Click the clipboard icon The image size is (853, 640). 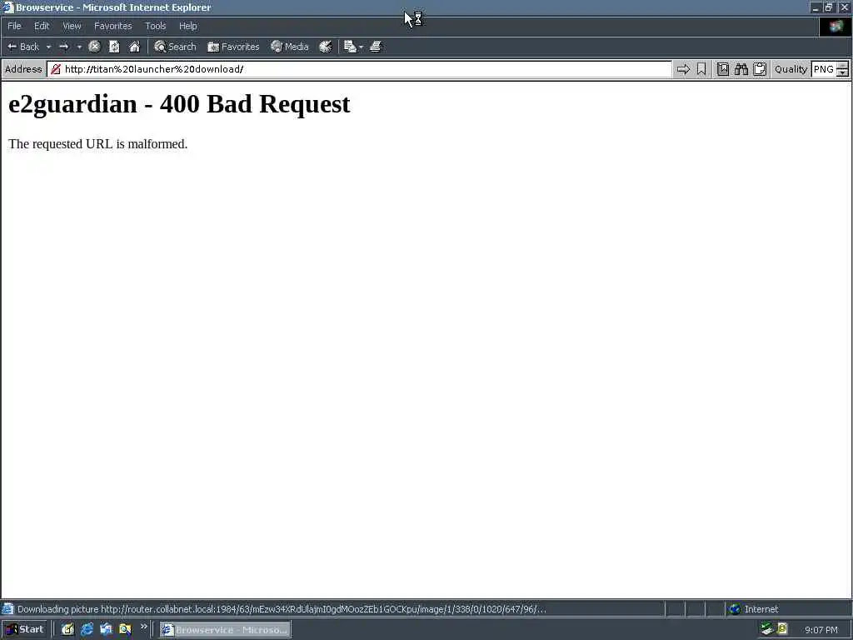point(760,69)
